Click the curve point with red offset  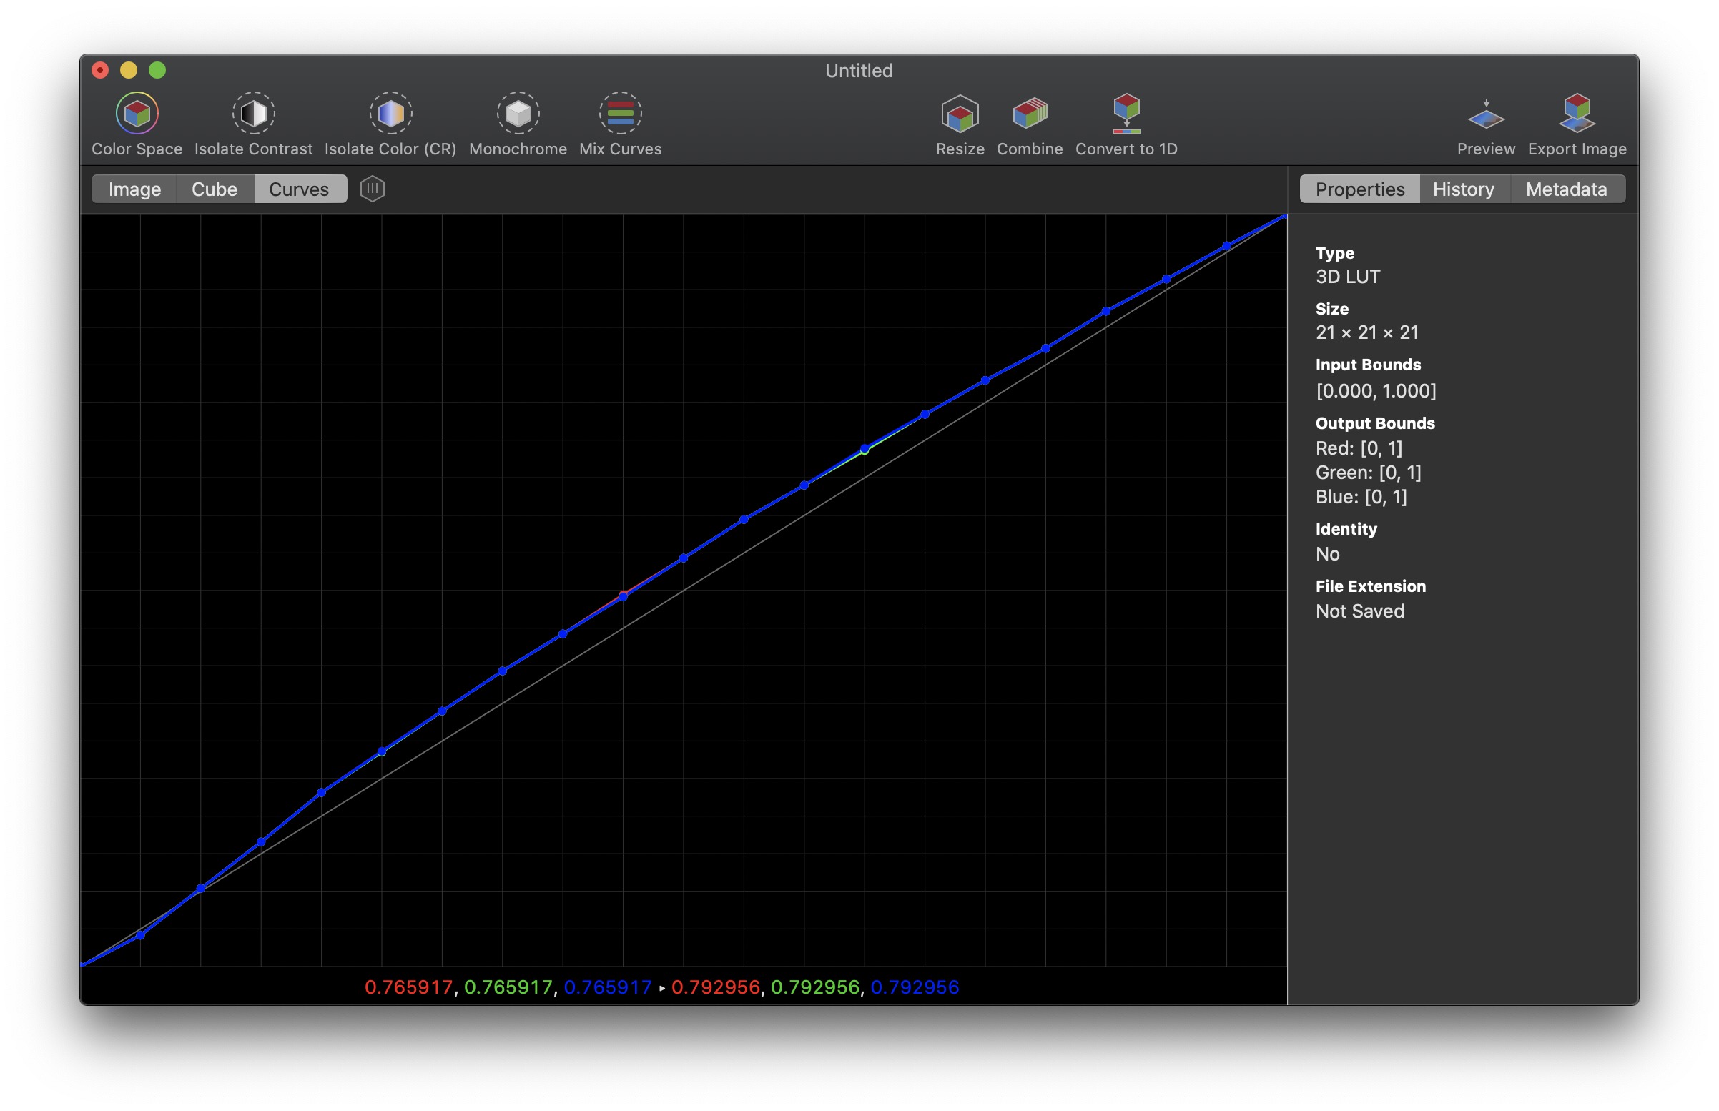pyautogui.click(x=624, y=596)
